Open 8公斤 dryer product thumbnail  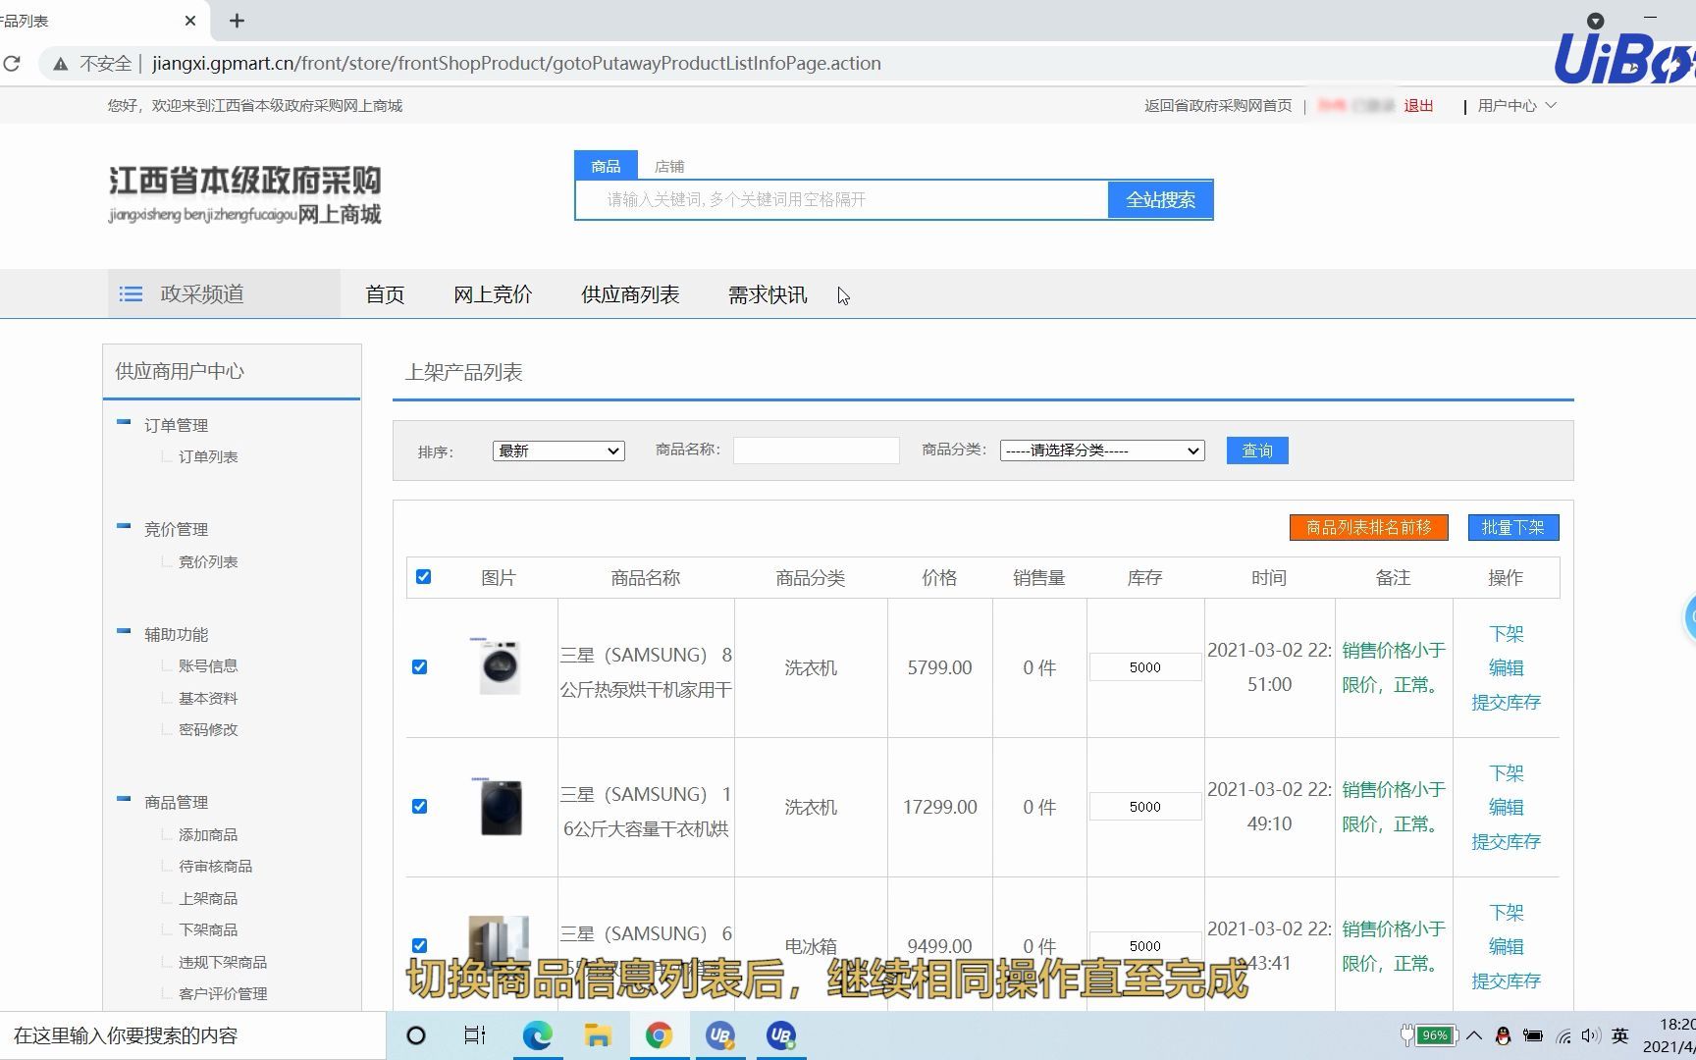tap(500, 666)
